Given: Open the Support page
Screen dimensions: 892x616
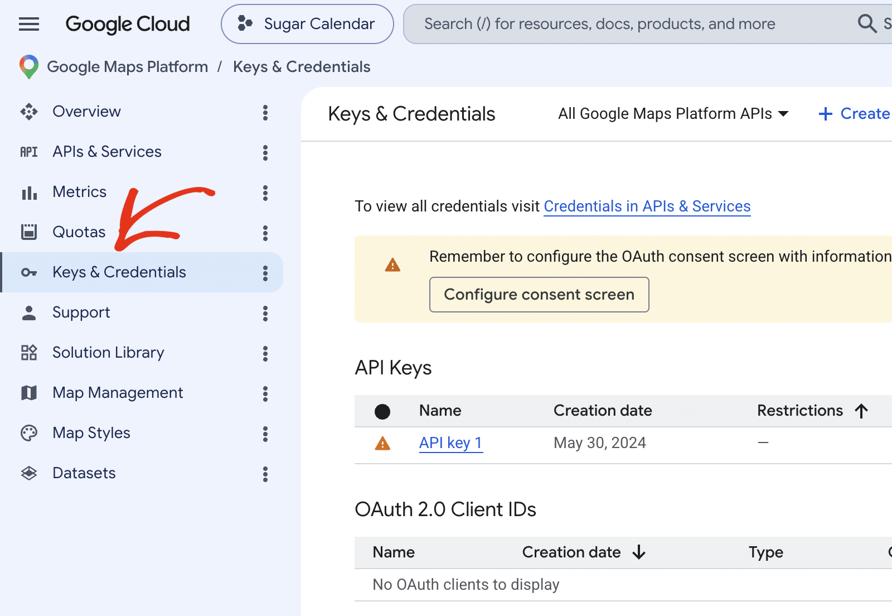Looking at the screenshot, I should pos(81,312).
